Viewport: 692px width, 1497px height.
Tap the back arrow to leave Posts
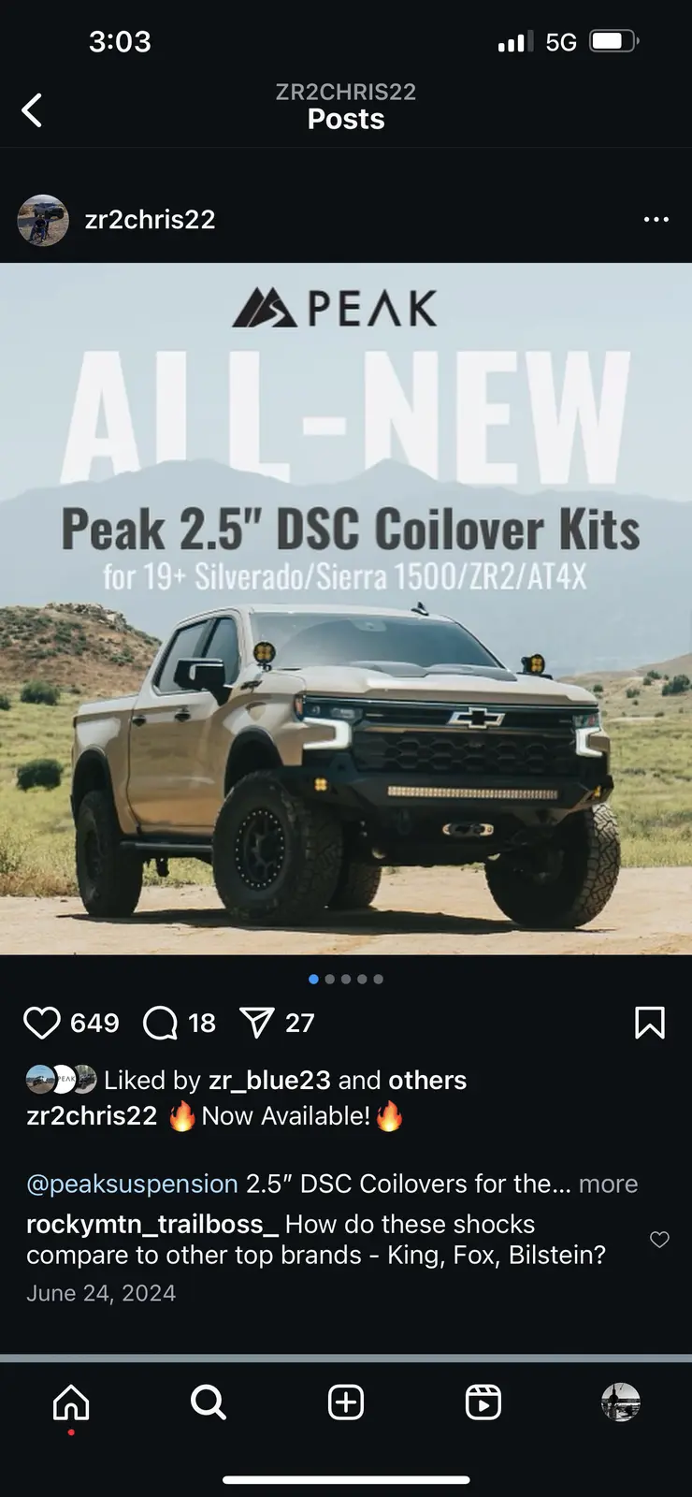click(32, 110)
